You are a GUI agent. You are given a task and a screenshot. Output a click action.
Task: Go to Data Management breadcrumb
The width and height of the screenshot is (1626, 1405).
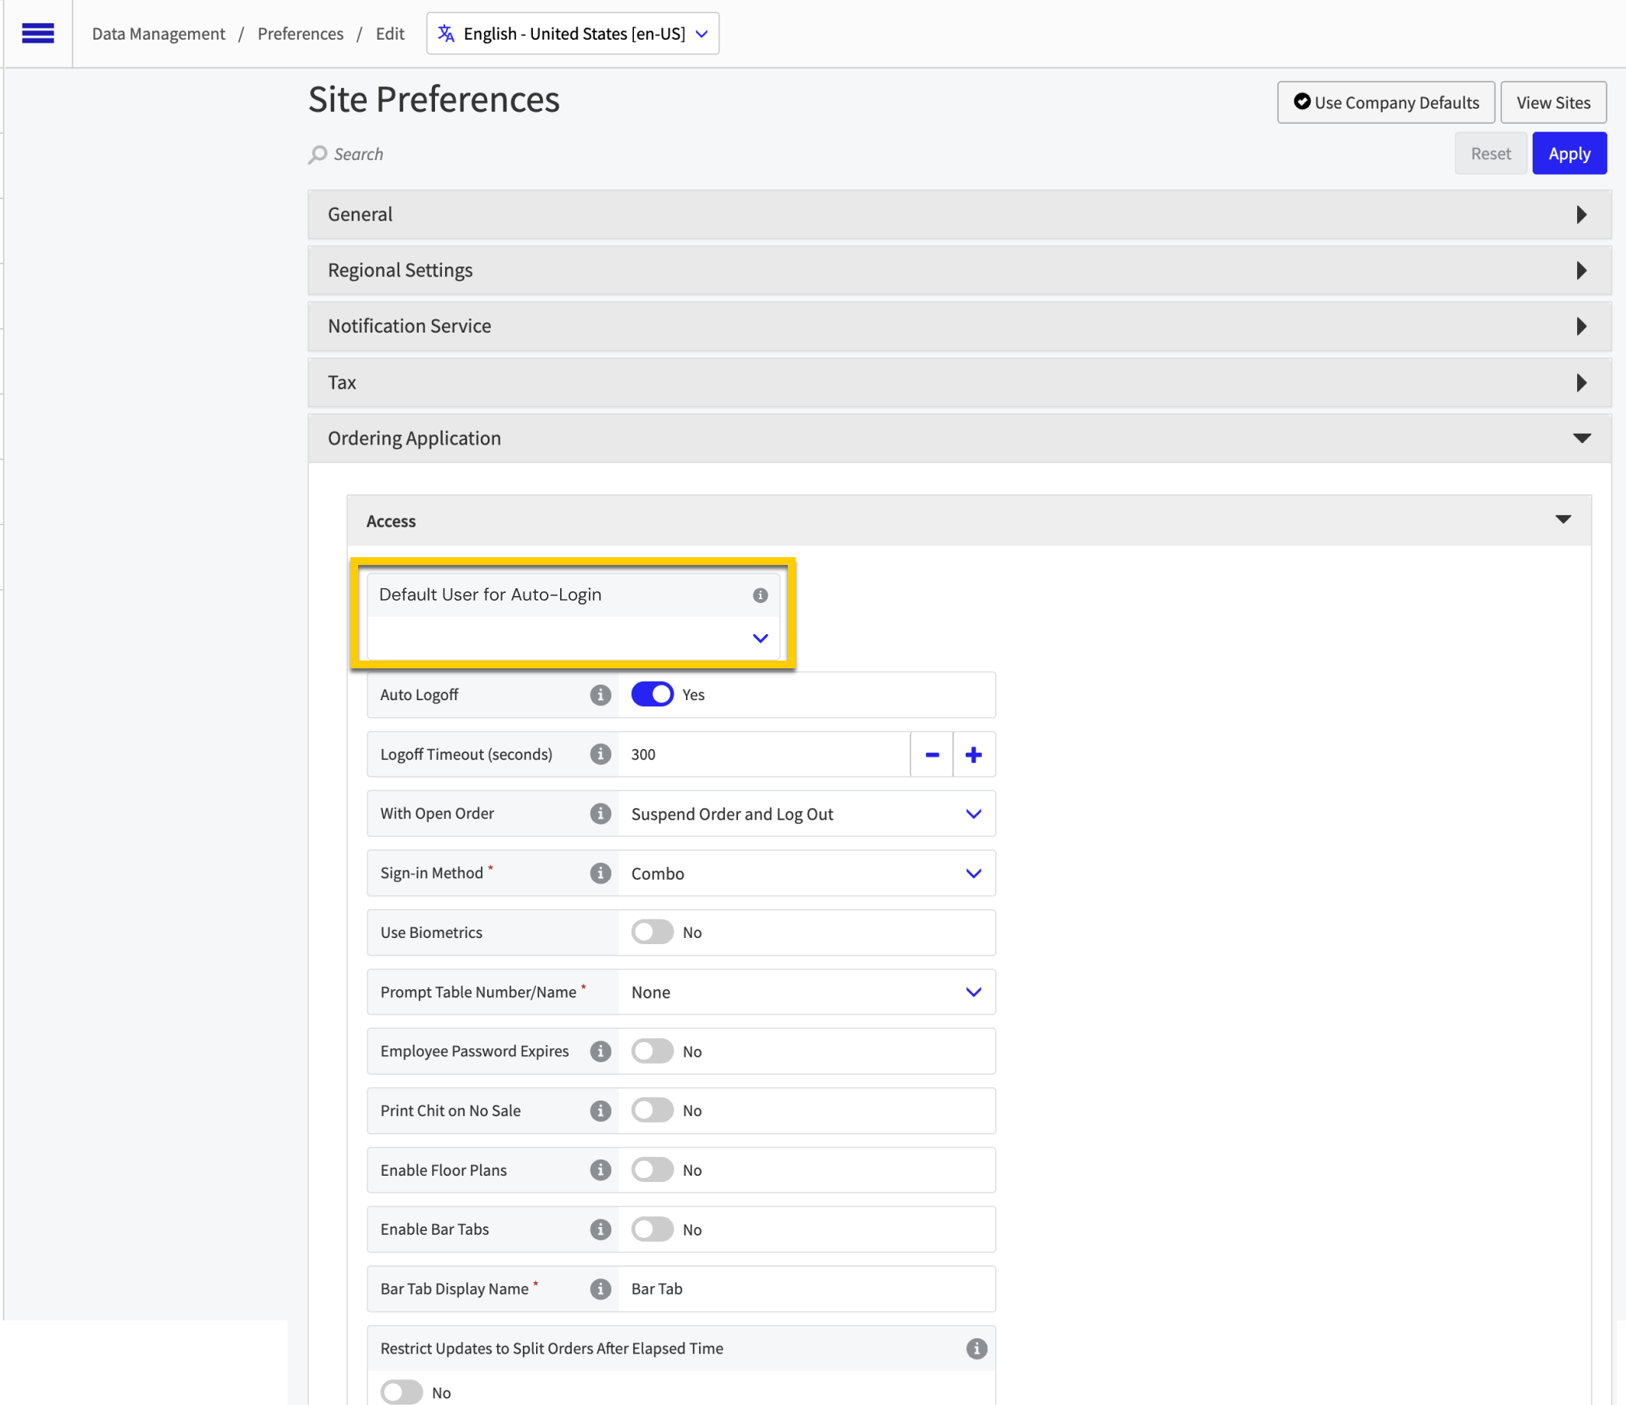tap(158, 33)
